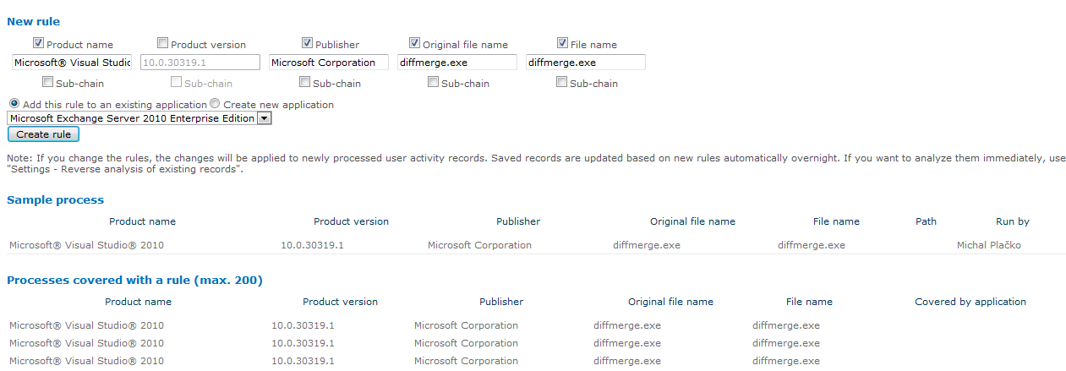This screenshot has height=371, width=1066.
Task: Toggle the File name checkbox
Action: [x=563, y=43]
